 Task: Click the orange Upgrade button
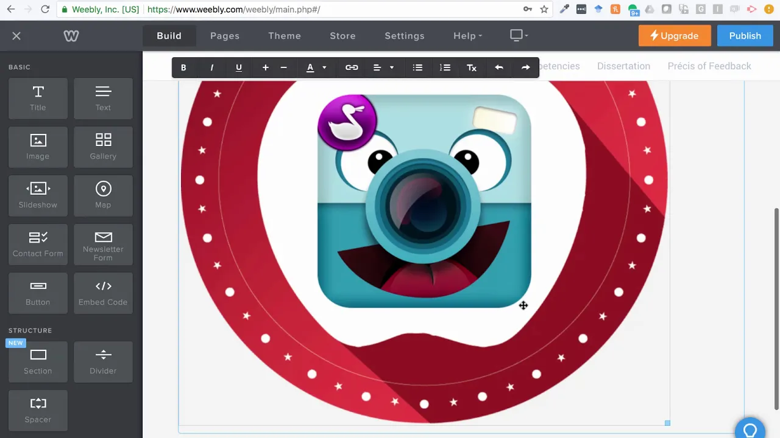675,36
